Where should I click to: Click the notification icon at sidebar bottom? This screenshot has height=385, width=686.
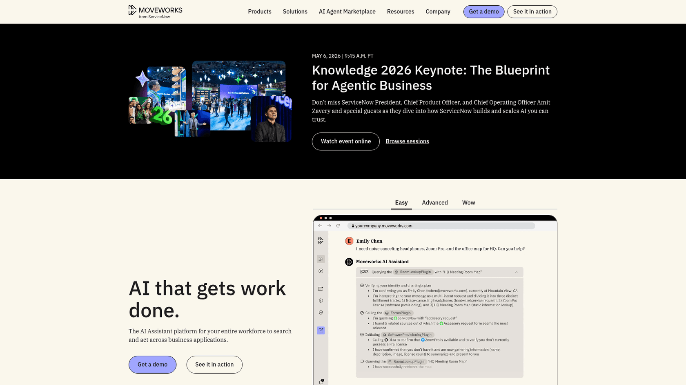click(x=321, y=382)
